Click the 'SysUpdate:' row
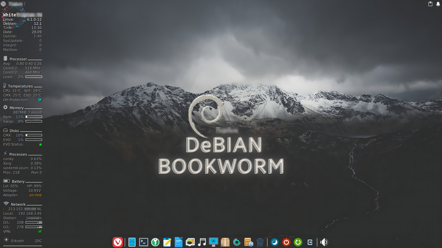This screenshot has height=248, width=442. point(22,41)
